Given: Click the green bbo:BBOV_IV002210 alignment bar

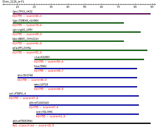Looking at the screenshot, I should 68,41.
